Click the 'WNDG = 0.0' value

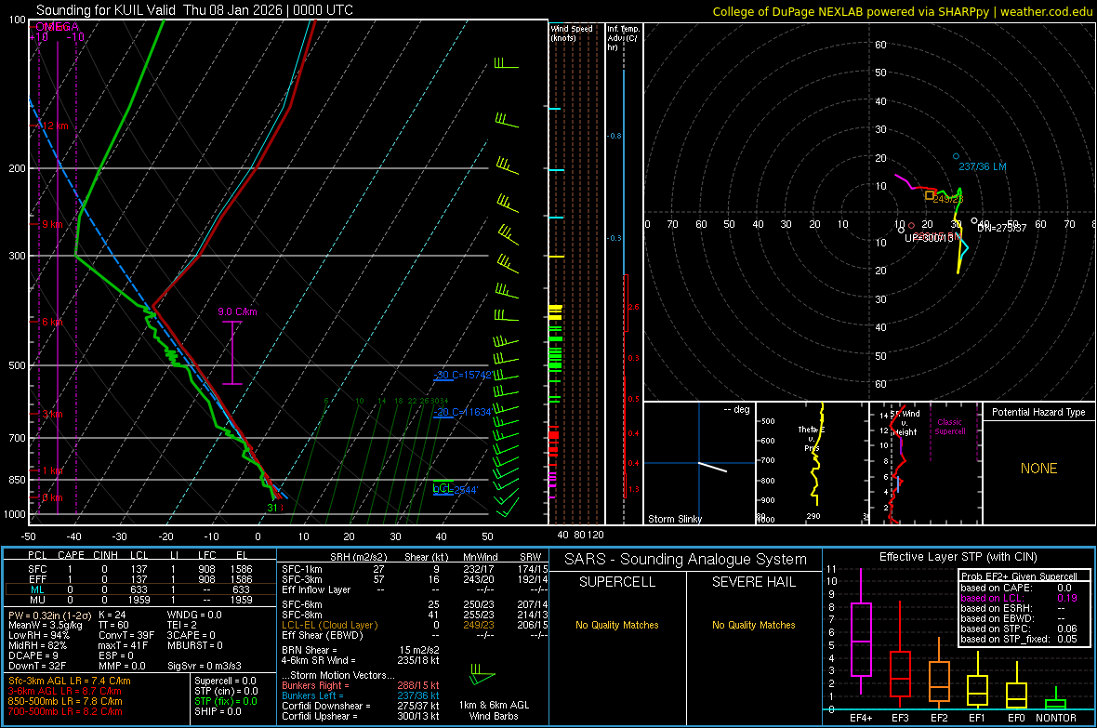194,615
